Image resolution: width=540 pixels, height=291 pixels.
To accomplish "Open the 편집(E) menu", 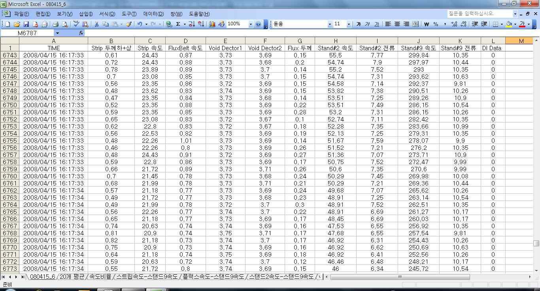I will click(x=43, y=14).
